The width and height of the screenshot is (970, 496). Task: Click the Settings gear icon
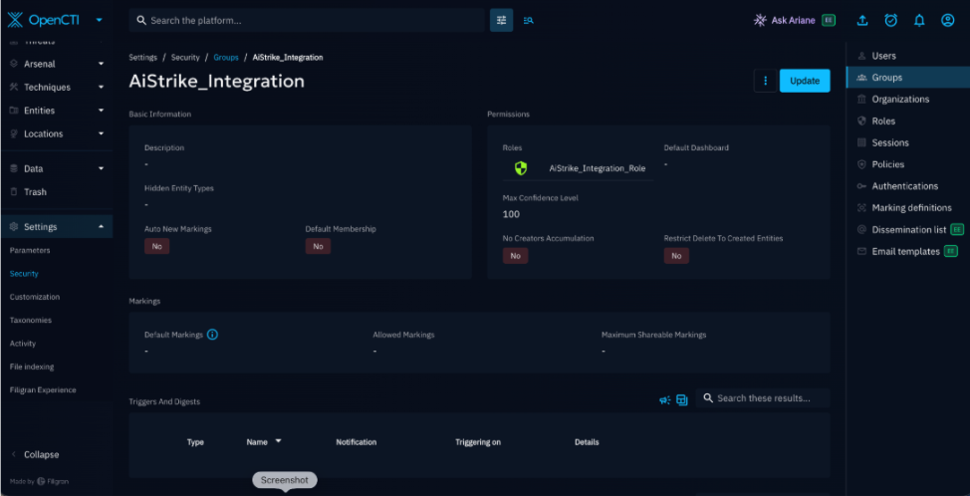tap(14, 227)
